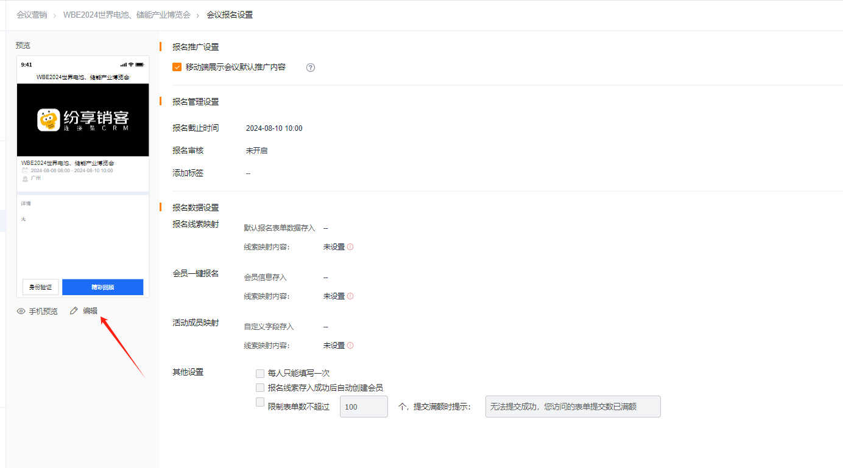Click the 手机预览 eye icon
Screen dimensions: 843x468
pos(21,311)
